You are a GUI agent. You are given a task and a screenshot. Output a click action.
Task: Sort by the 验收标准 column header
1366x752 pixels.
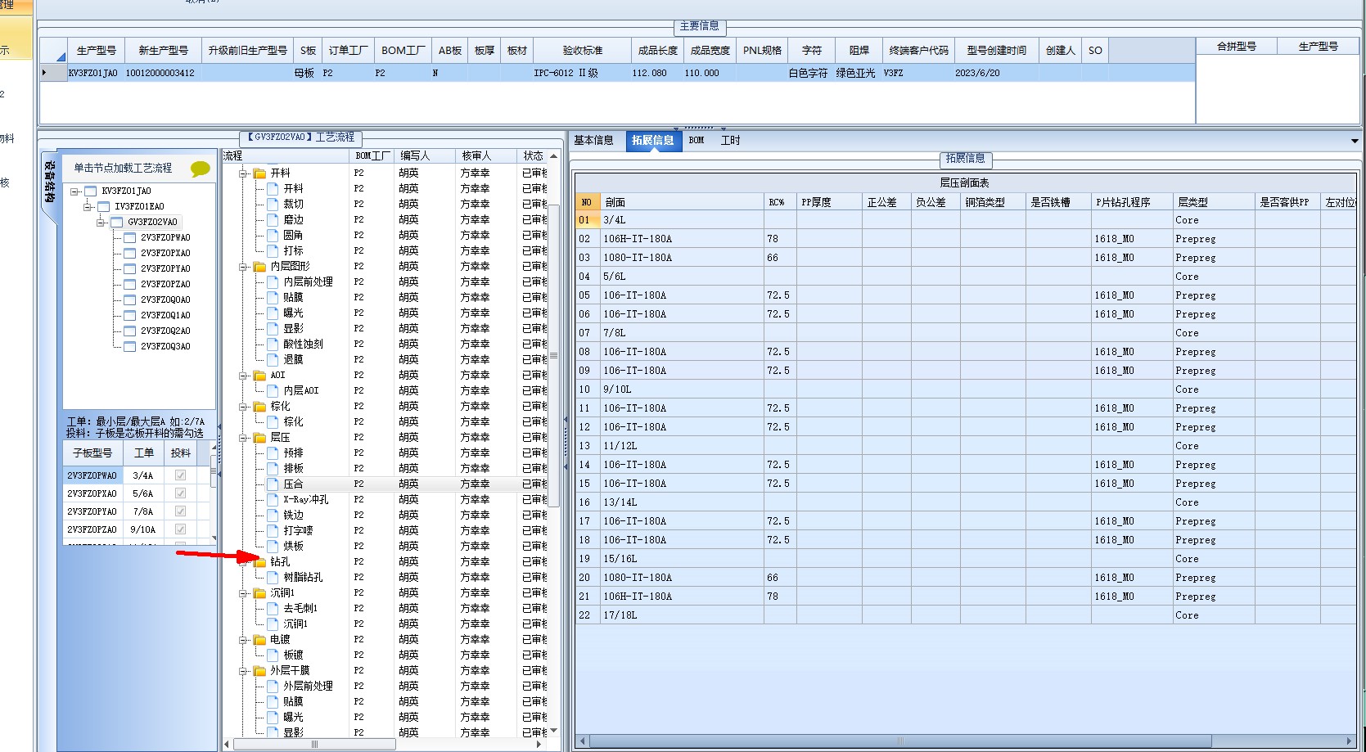tap(582, 51)
